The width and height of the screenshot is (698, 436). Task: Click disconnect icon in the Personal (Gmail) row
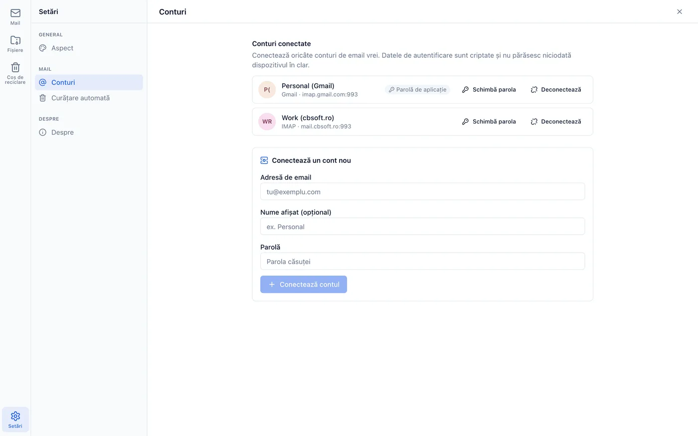[534, 90]
